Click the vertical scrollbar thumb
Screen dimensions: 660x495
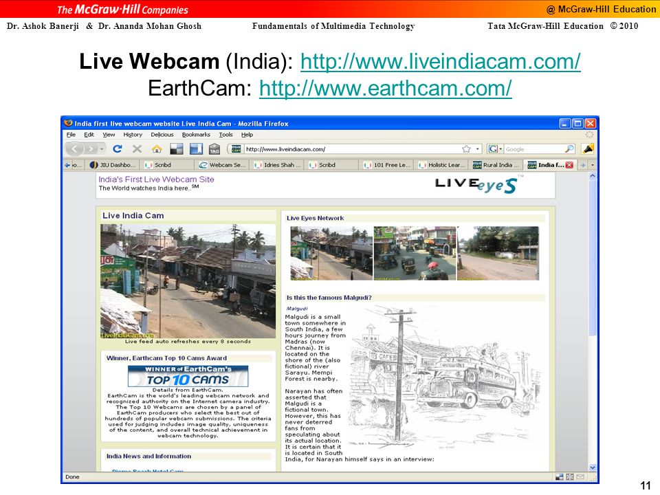point(593,258)
